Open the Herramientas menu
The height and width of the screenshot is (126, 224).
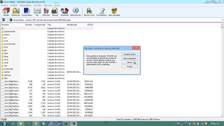point(26,5)
